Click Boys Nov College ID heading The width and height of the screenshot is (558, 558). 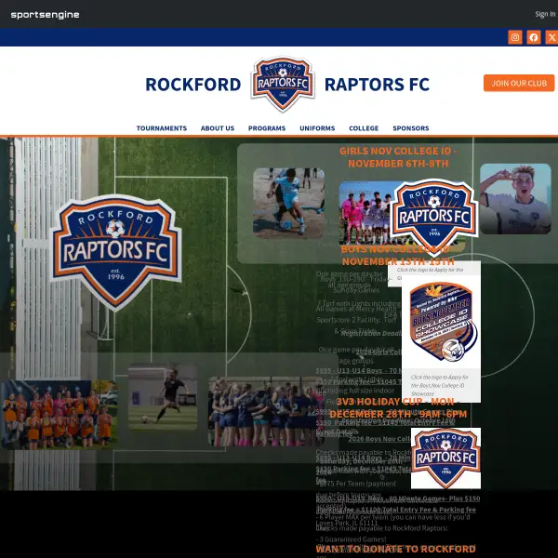pos(398,255)
